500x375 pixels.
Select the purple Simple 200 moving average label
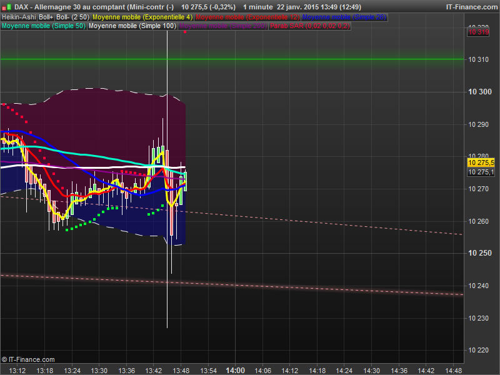223,26
